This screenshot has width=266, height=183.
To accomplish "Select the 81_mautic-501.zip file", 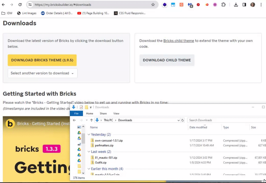I will coord(106,158).
